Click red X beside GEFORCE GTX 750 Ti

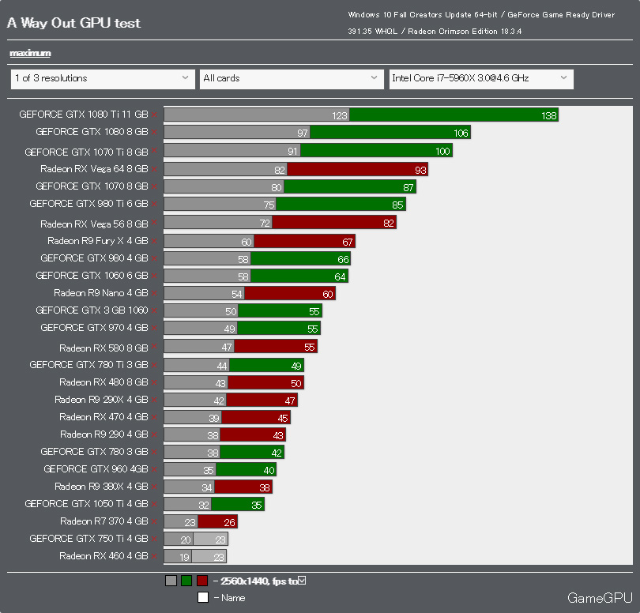154,539
